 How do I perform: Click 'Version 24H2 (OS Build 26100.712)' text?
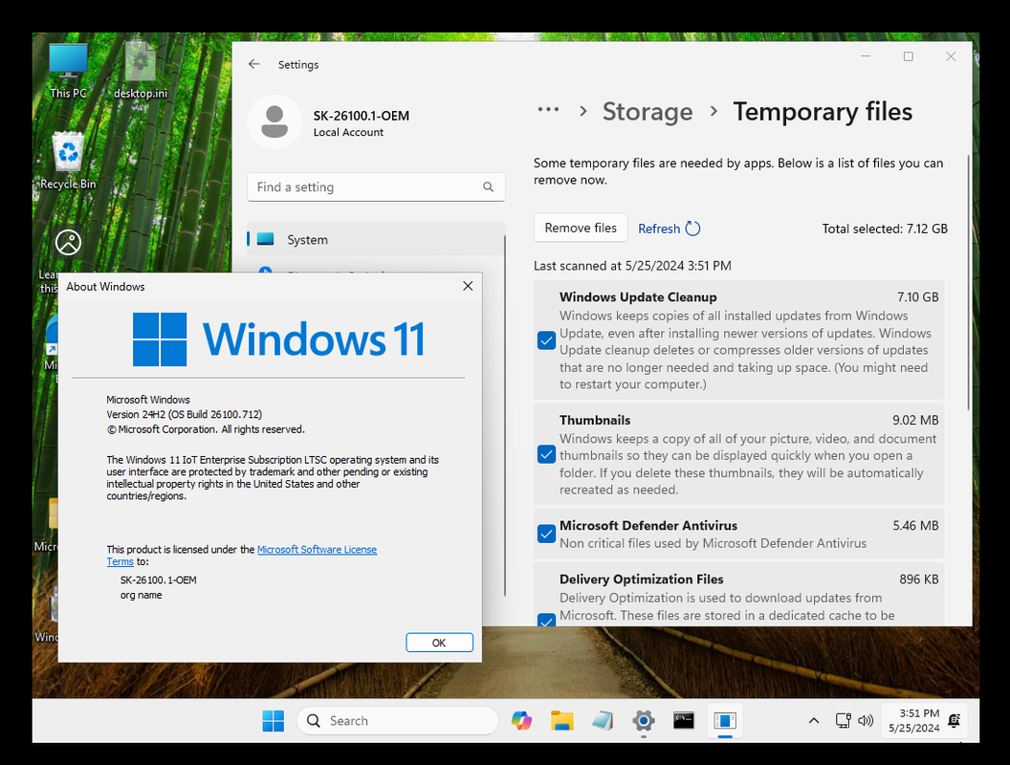(185, 414)
